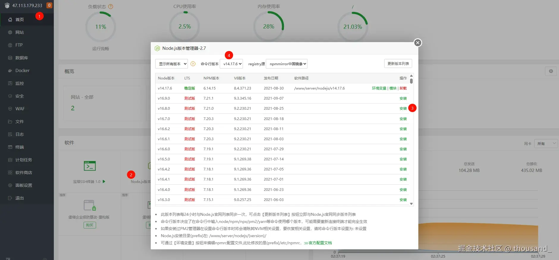Click the 面板设置 gear icon in sidebar

10,185
